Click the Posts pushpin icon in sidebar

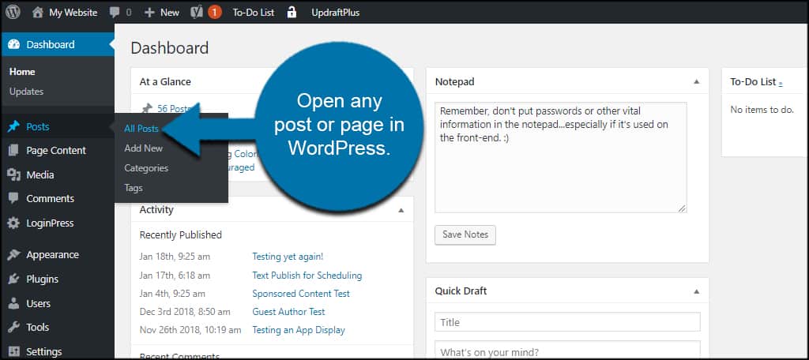click(x=14, y=127)
